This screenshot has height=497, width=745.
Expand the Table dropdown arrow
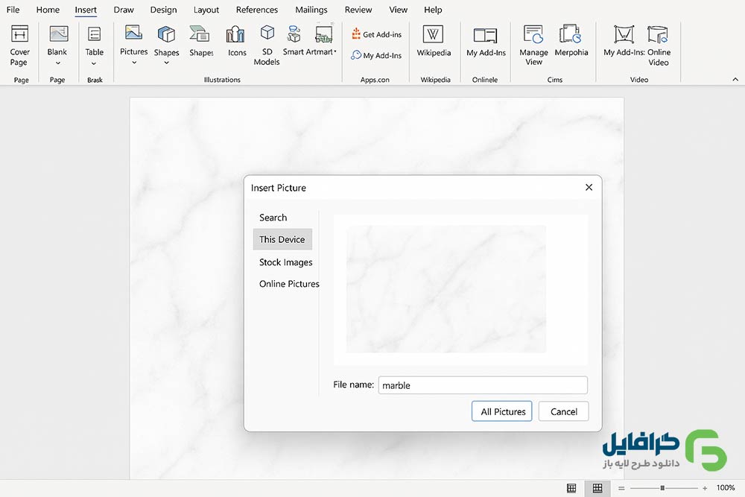[94, 63]
